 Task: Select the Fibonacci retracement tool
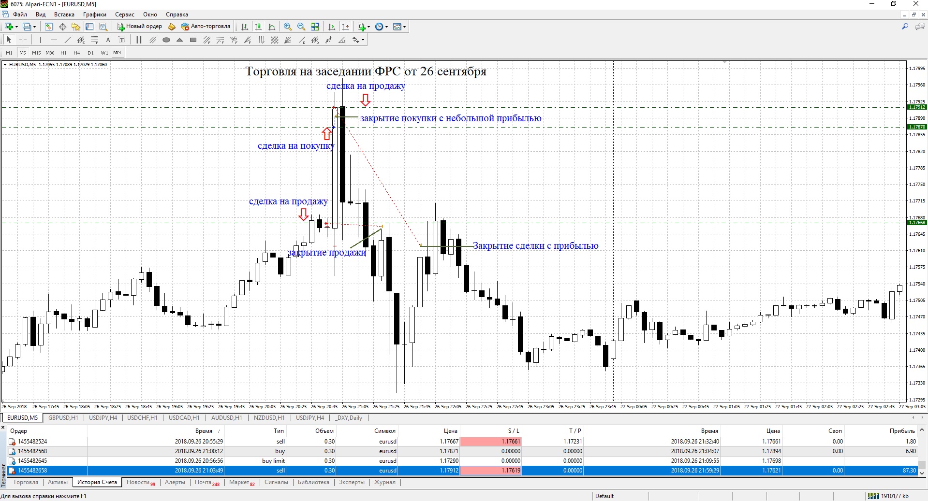[x=94, y=40]
